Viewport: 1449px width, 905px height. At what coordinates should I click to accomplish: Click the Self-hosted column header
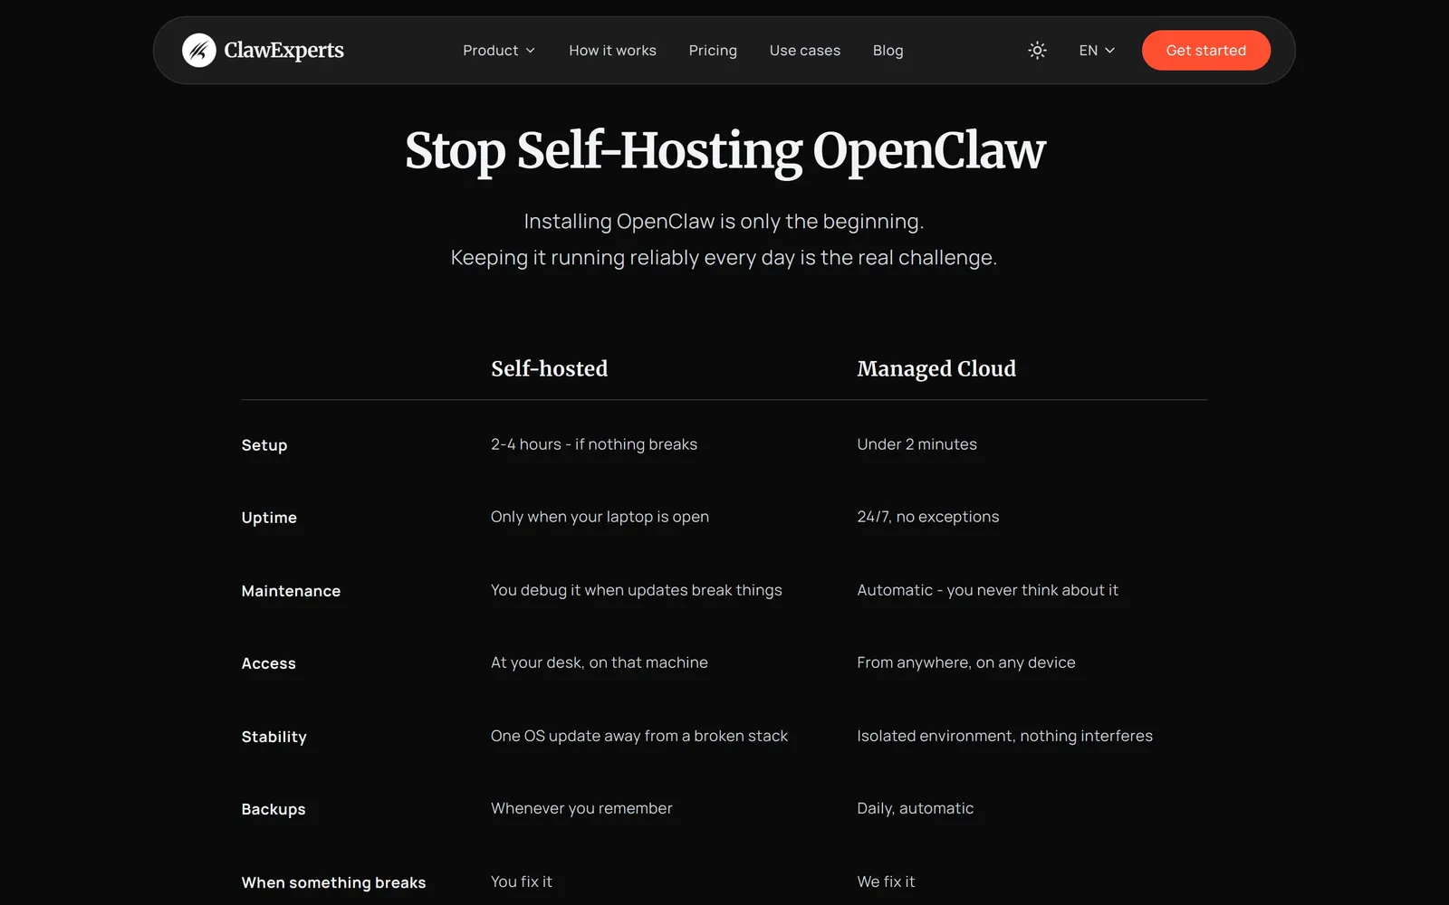(x=549, y=368)
